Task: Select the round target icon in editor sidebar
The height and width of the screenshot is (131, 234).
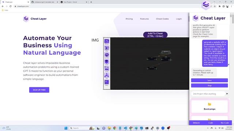Action: point(106,48)
